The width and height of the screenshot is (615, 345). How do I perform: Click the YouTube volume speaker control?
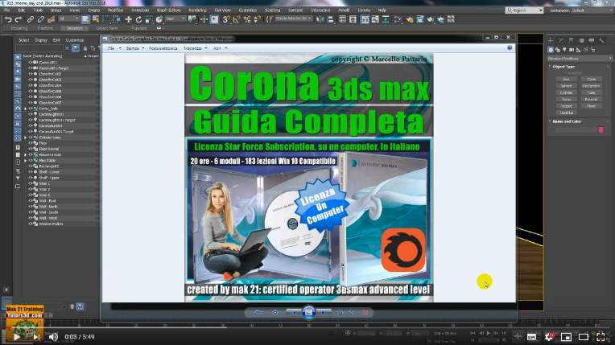pos(53,337)
